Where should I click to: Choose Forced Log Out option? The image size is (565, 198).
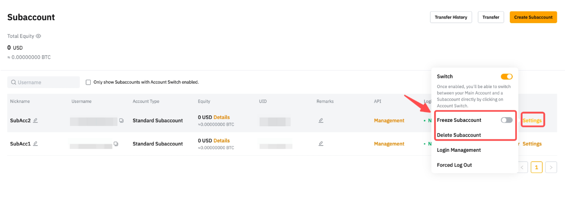click(x=454, y=165)
